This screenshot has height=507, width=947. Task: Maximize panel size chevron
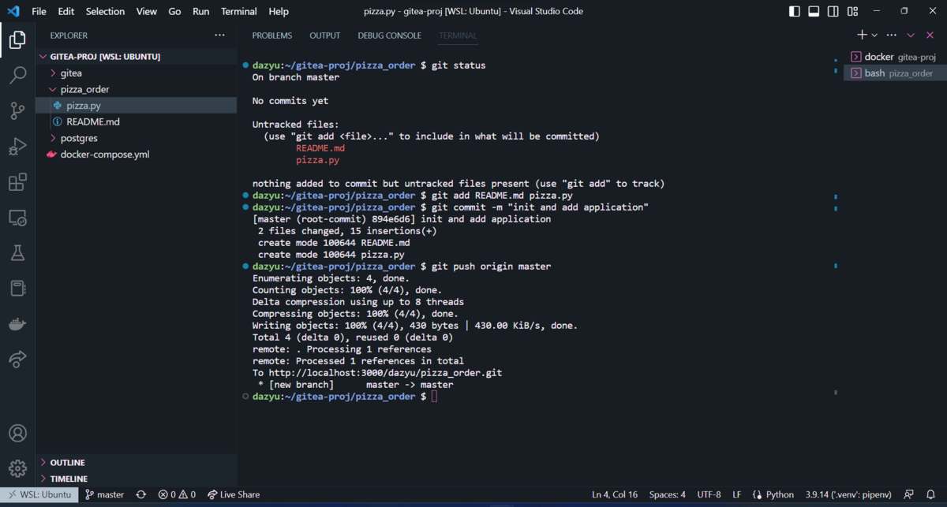(x=911, y=35)
